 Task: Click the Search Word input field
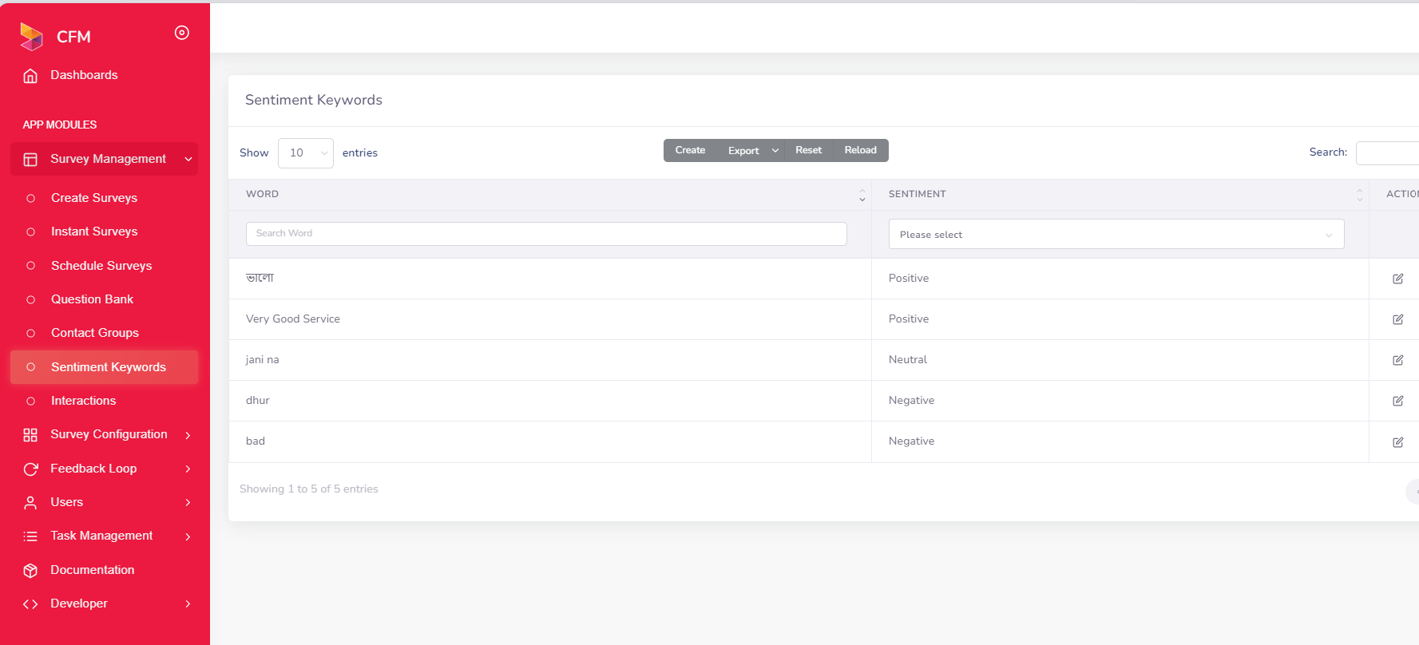546,234
